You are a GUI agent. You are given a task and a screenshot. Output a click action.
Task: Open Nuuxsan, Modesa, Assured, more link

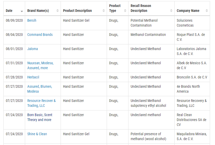(40, 66)
